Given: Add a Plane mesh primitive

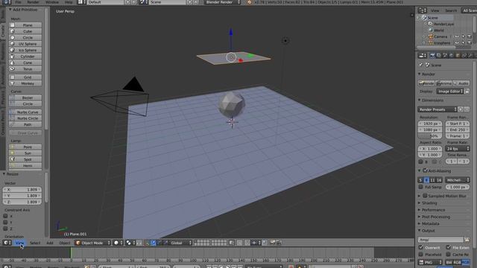Looking at the screenshot, I should [25, 25].
